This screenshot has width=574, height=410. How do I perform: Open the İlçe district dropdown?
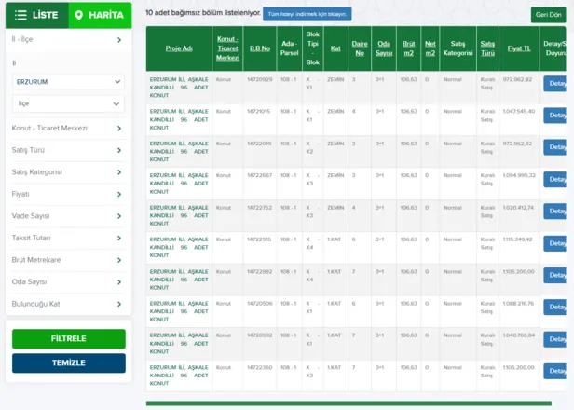point(67,103)
